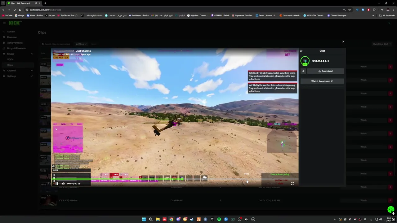Collapse the Chat panel with the arrow icon

pos(301,51)
